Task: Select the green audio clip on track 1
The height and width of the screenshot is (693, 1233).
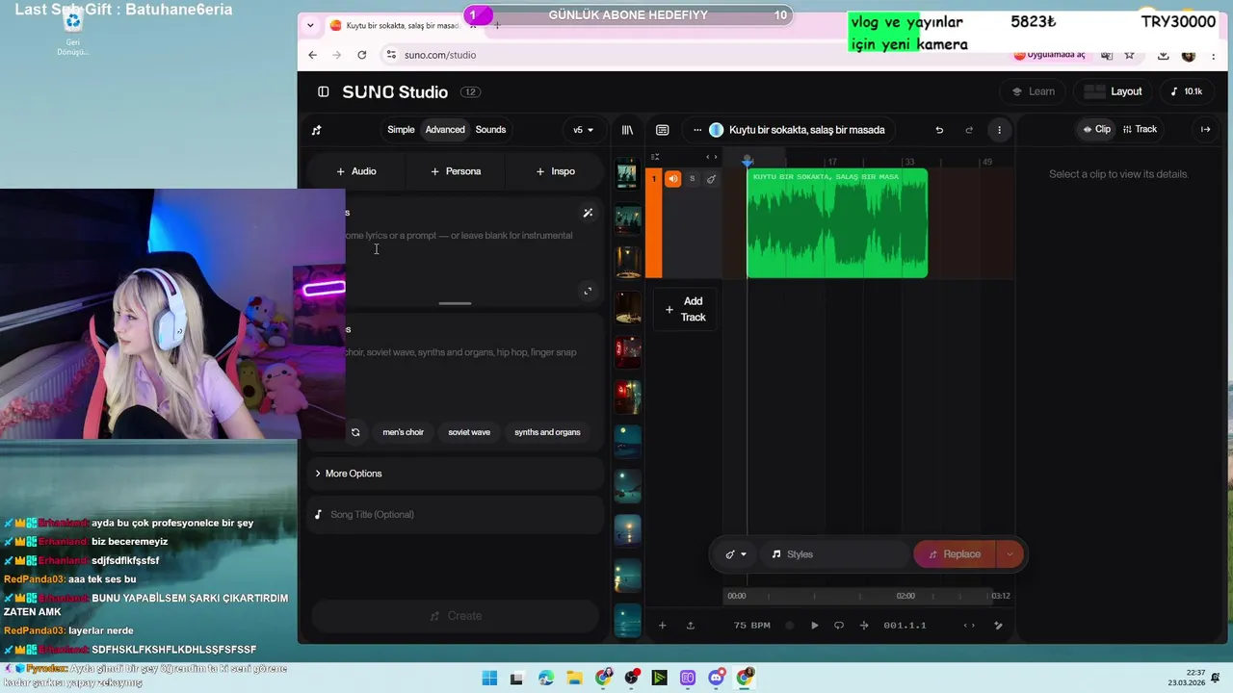Action: [x=837, y=223]
